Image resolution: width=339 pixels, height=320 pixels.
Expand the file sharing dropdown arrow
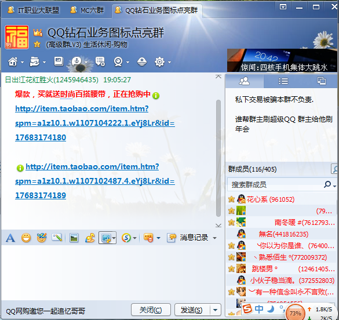pyautogui.click(x=44, y=62)
